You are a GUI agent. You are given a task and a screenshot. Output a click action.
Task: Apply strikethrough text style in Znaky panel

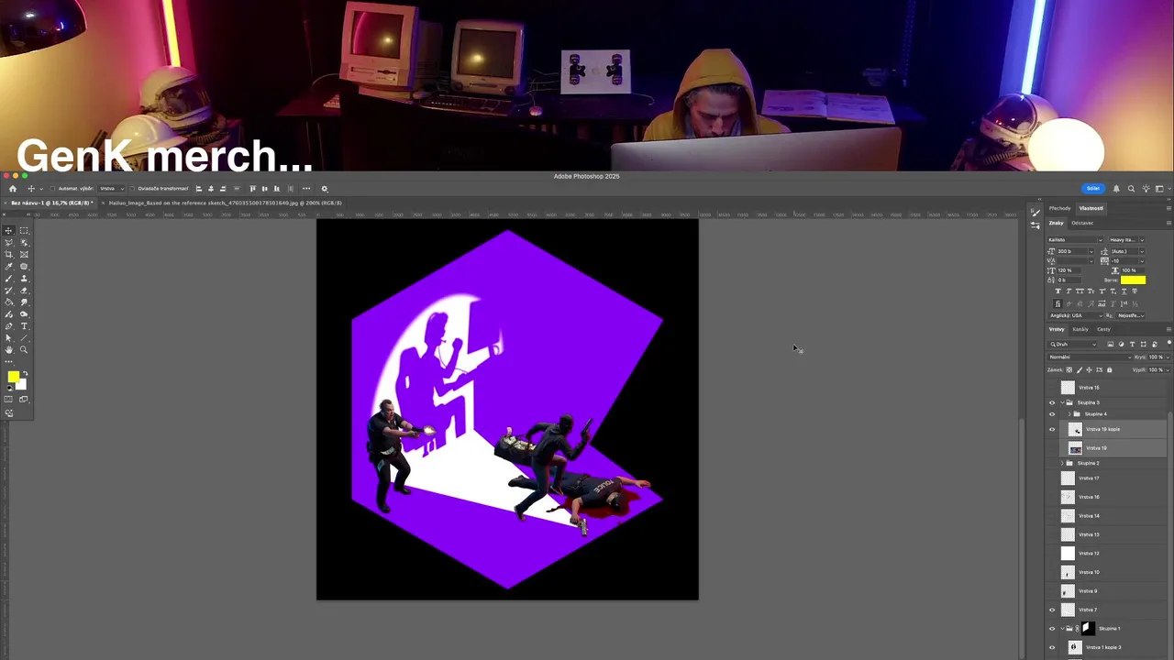coord(1135,291)
